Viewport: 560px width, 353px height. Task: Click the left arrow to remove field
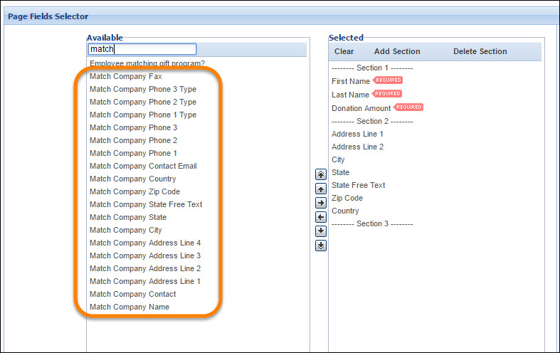(x=321, y=217)
